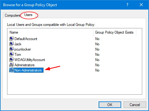The image size is (149, 111).
Task: Click the Jack user icon
Action: (11, 44)
